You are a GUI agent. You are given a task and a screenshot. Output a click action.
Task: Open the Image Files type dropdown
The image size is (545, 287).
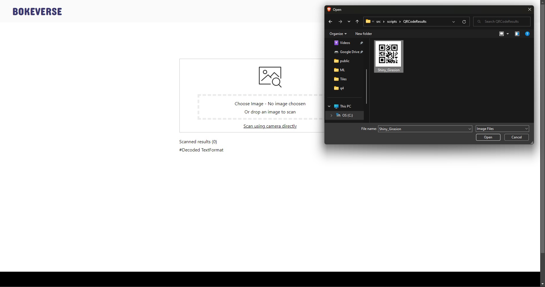[502, 129]
